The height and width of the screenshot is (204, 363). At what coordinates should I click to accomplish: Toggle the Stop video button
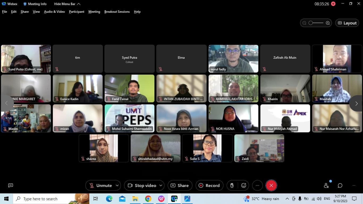click(142, 185)
